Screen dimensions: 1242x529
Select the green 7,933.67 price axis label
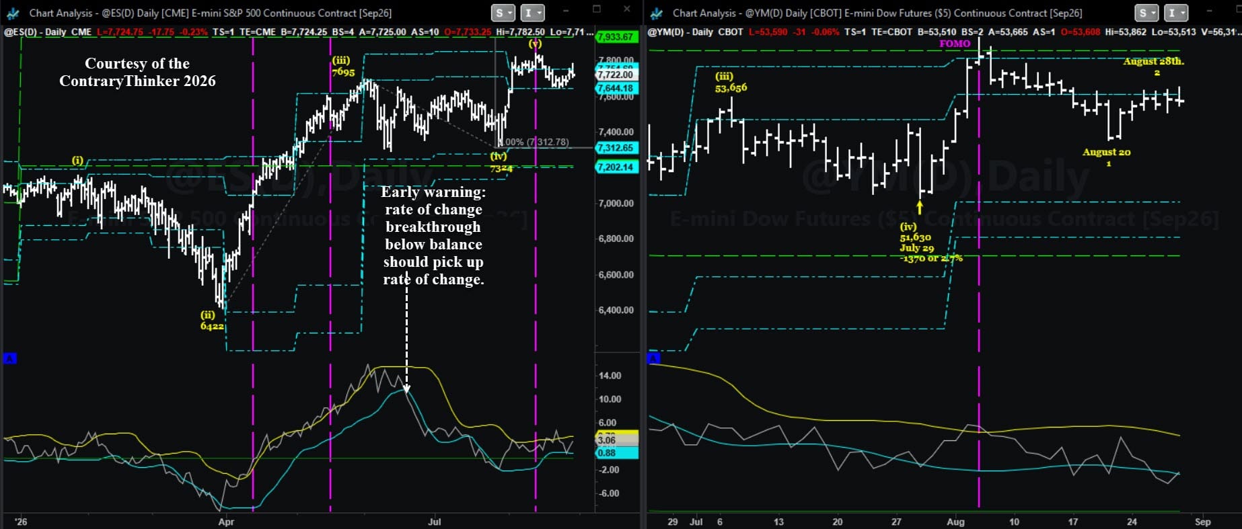pos(616,37)
